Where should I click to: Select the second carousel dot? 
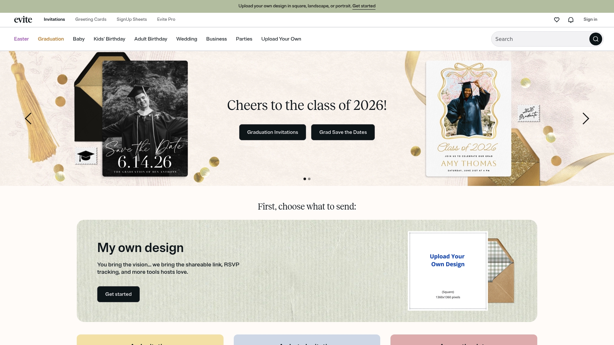click(x=309, y=179)
